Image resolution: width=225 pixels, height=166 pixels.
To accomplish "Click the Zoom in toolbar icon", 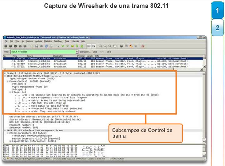I will click(100, 46).
